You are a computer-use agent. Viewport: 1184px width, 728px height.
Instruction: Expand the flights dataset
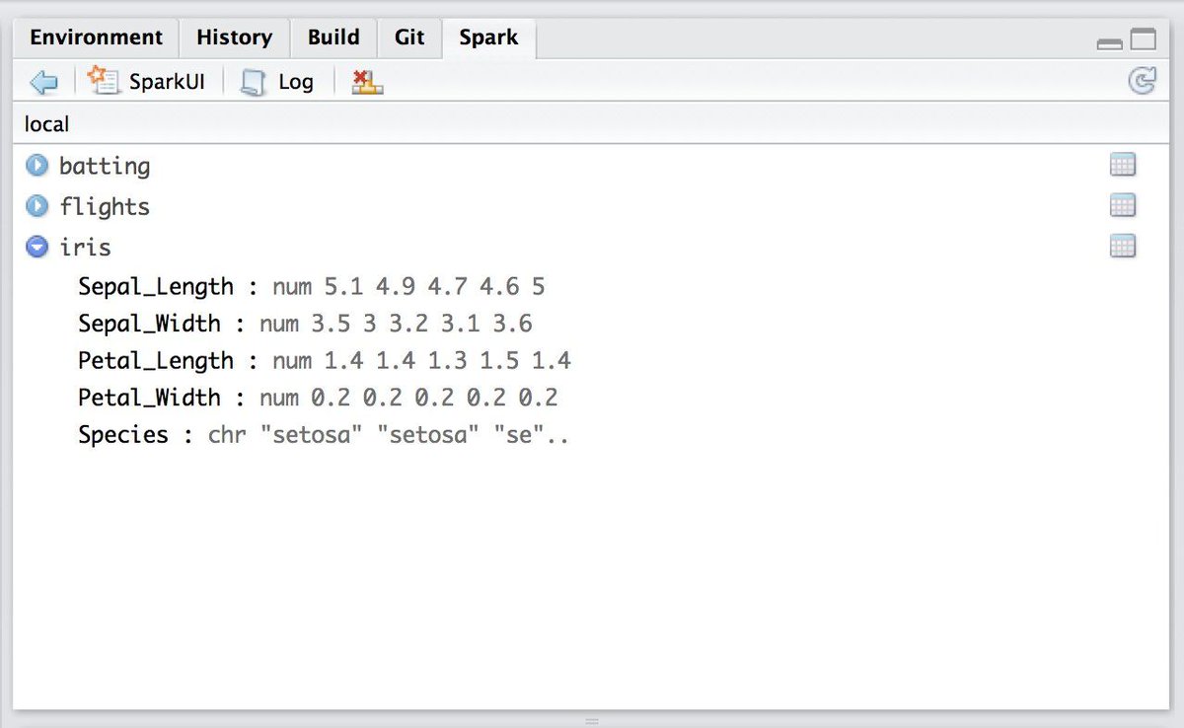click(x=37, y=206)
